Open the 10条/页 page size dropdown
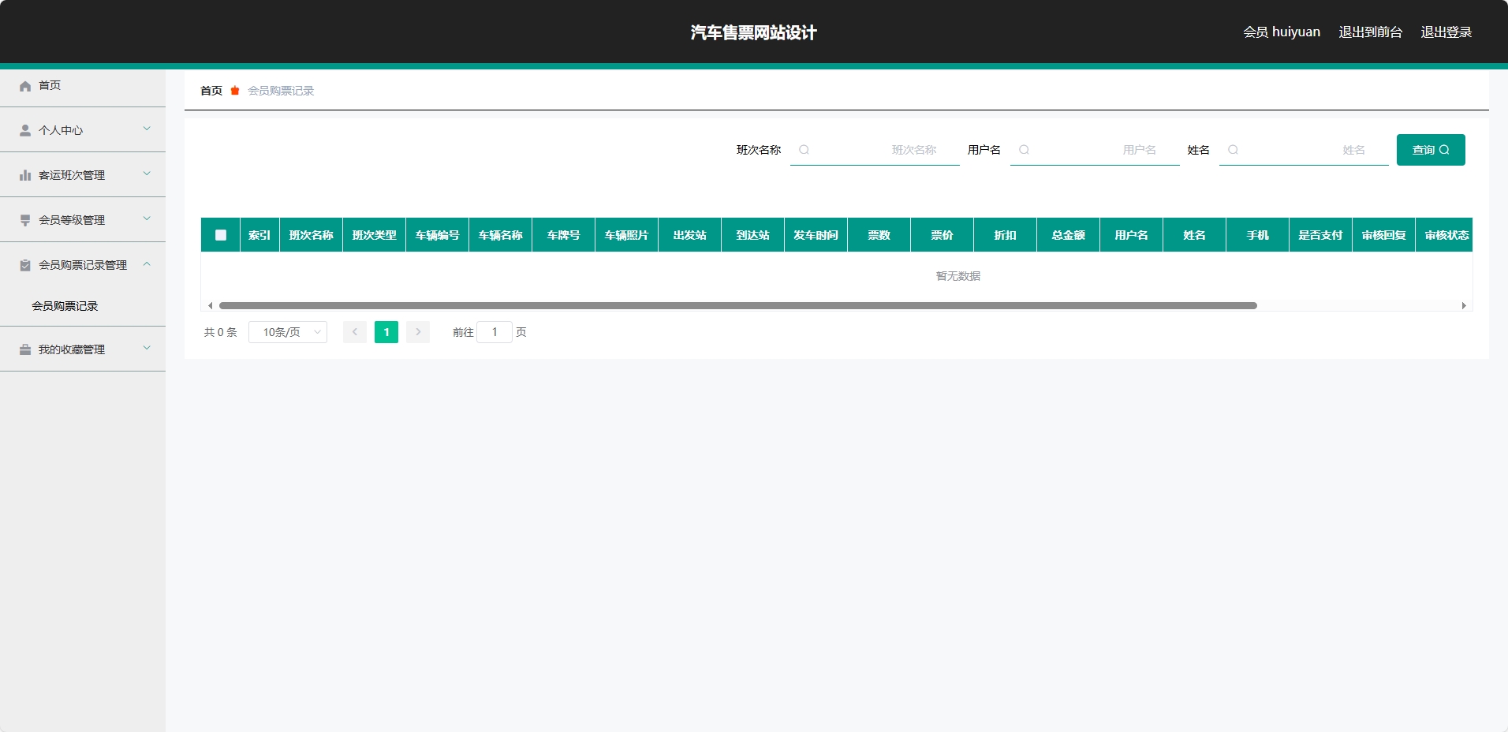This screenshot has height=732, width=1508. pos(287,332)
